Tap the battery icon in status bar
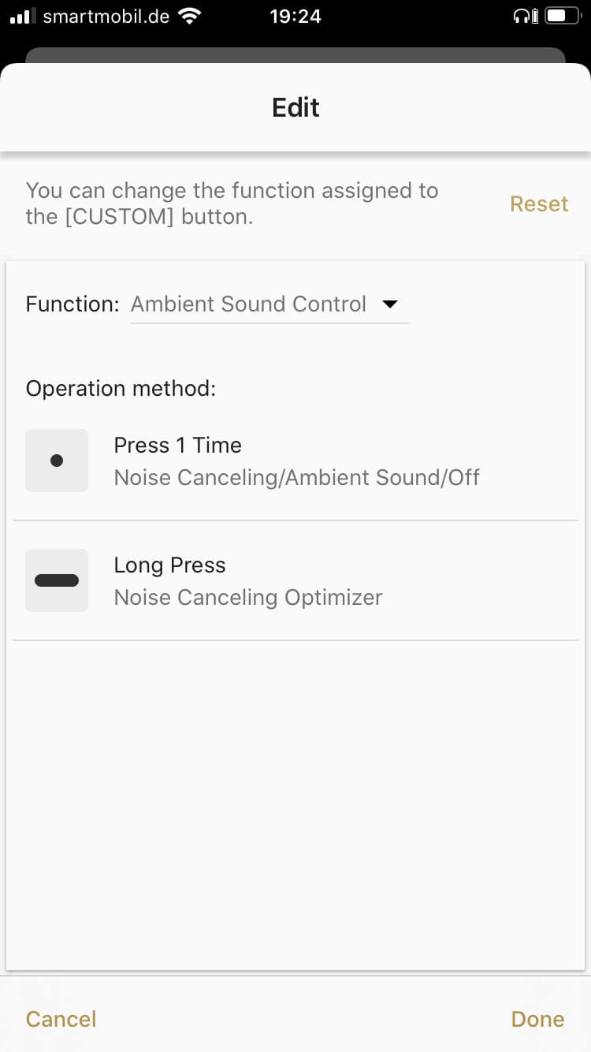This screenshot has height=1052, width=591. pyautogui.click(x=561, y=16)
